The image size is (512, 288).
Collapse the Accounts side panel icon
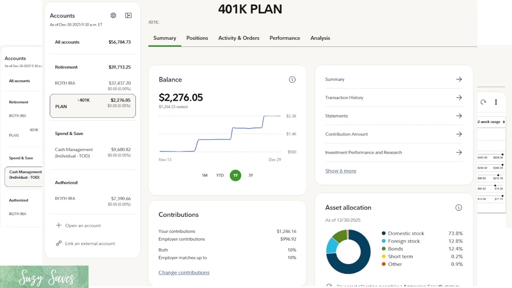(x=128, y=16)
